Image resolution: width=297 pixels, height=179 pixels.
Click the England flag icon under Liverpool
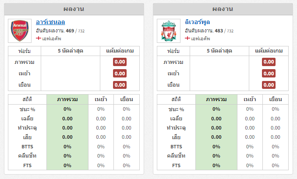click(x=187, y=38)
